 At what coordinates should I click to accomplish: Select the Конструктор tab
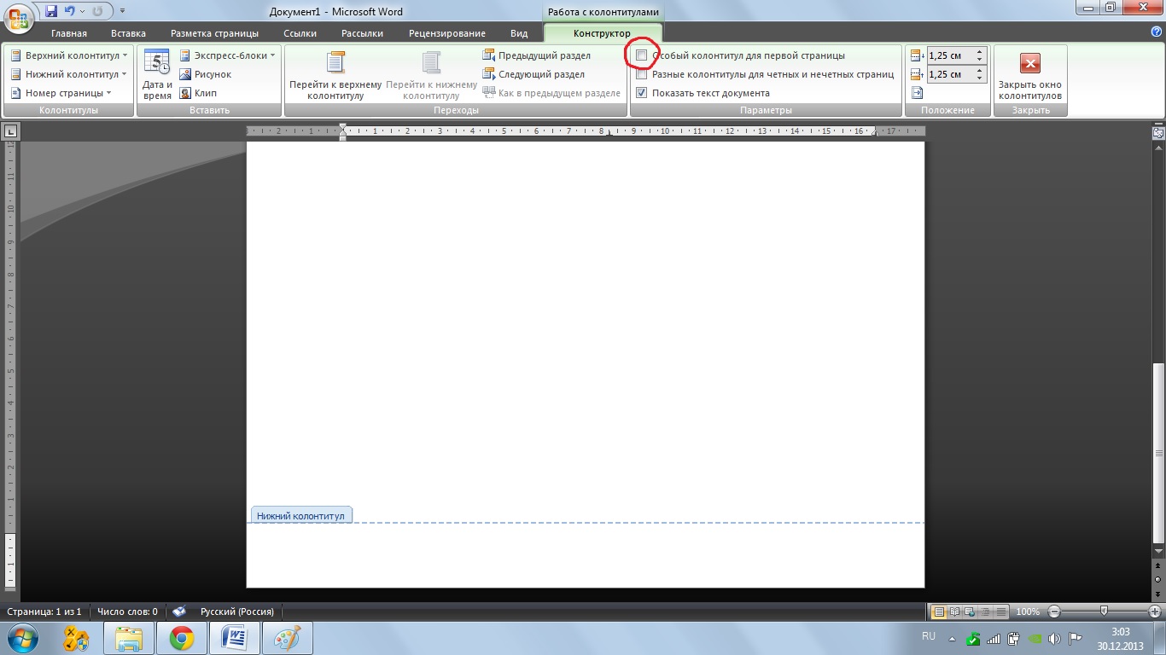tap(603, 33)
